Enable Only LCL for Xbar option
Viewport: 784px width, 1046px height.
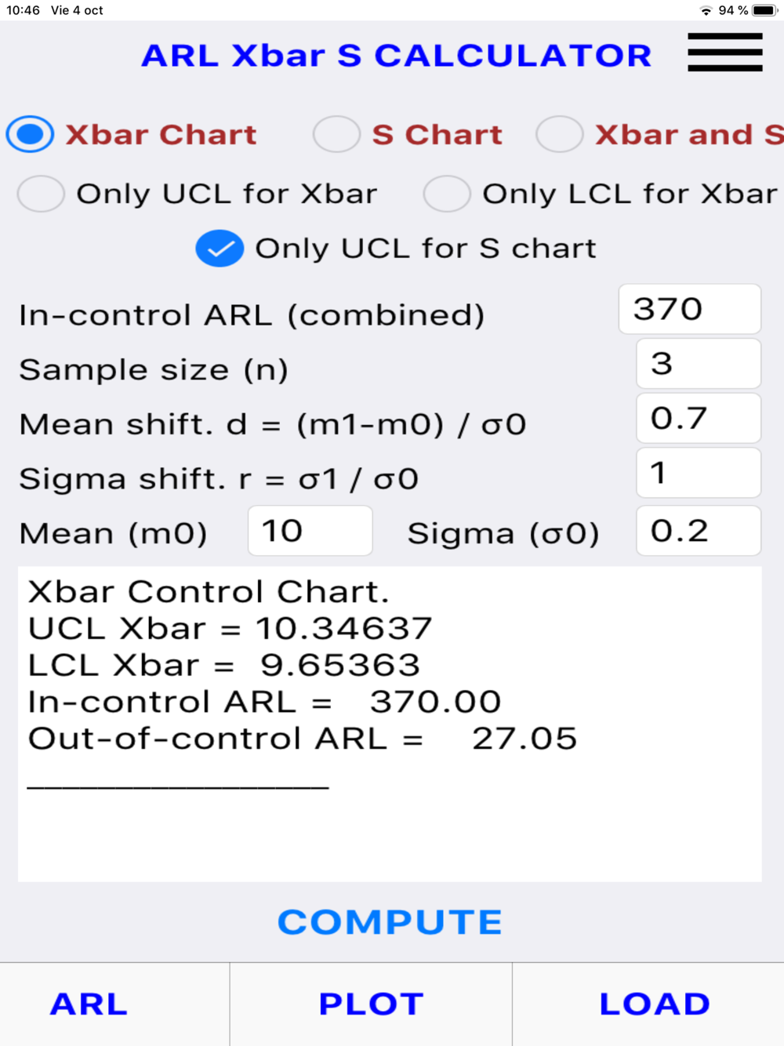[447, 194]
